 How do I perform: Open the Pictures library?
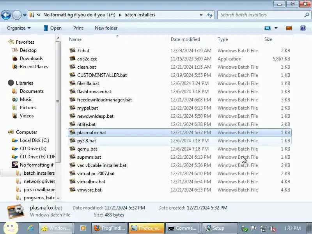(x=28, y=108)
